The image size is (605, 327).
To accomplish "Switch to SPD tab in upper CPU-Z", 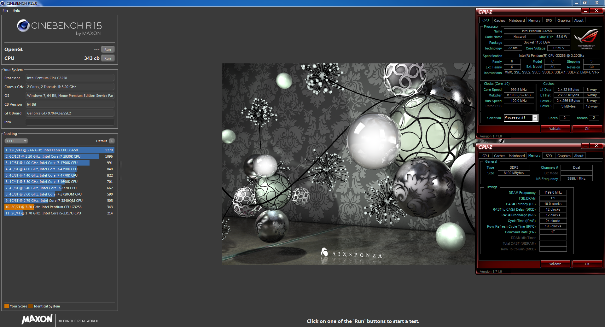I will [x=549, y=20].
